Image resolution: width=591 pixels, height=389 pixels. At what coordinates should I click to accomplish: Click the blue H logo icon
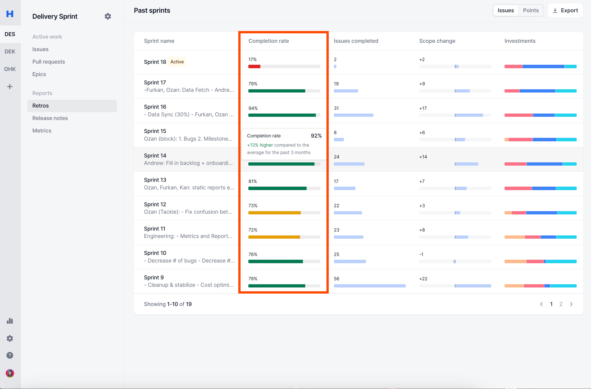pyautogui.click(x=10, y=14)
